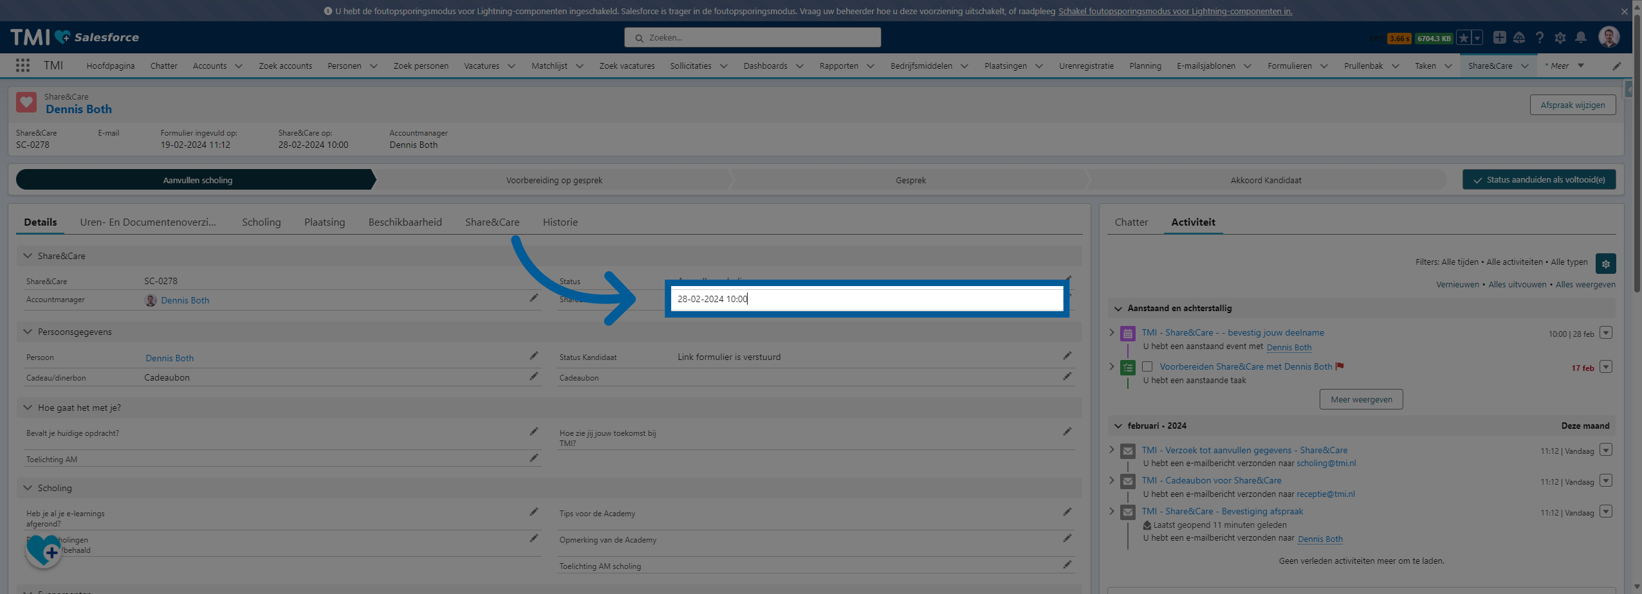Click Status aanduiden als voltooid(e) button
Image resolution: width=1642 pixels, height=594 pixels.
click(x=1538, y=180)
